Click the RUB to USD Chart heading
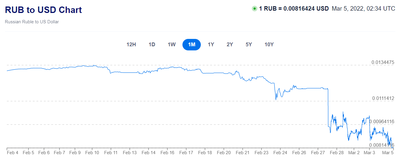This screenshot has width=401, height=158. [43, 10]
